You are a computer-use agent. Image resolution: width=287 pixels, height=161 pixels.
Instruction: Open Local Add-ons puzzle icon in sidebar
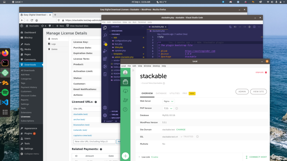(125, 100)
